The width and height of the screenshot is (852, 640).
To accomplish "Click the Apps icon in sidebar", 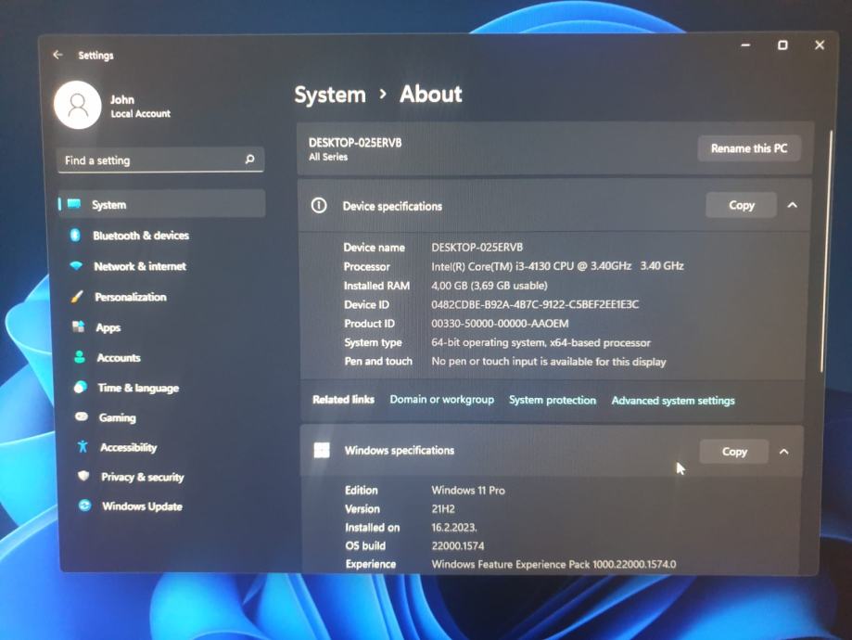I will 78,326.
